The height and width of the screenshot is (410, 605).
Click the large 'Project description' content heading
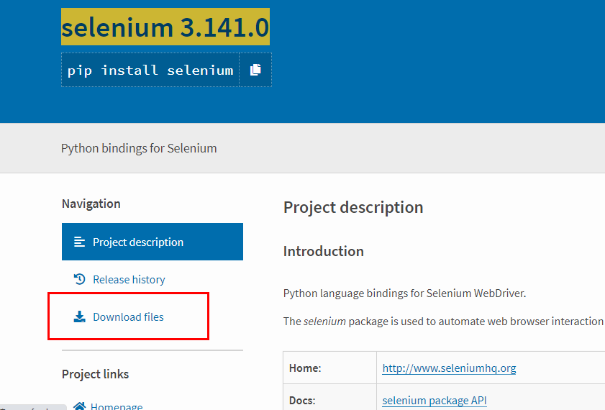pyautogui.click(x=353, y=207)
